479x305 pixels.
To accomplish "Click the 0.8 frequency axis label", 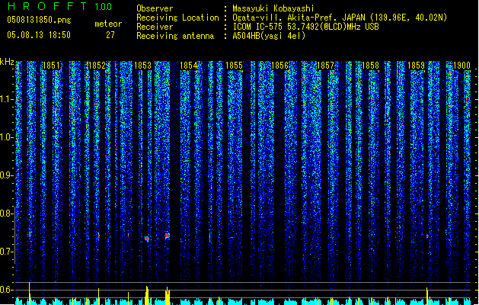I will point(6,213).
